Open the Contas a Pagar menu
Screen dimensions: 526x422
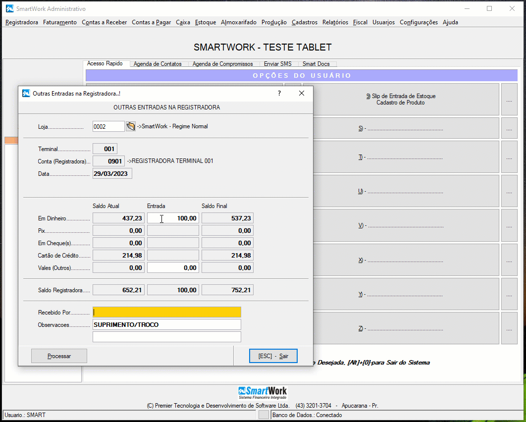[151, 22]
